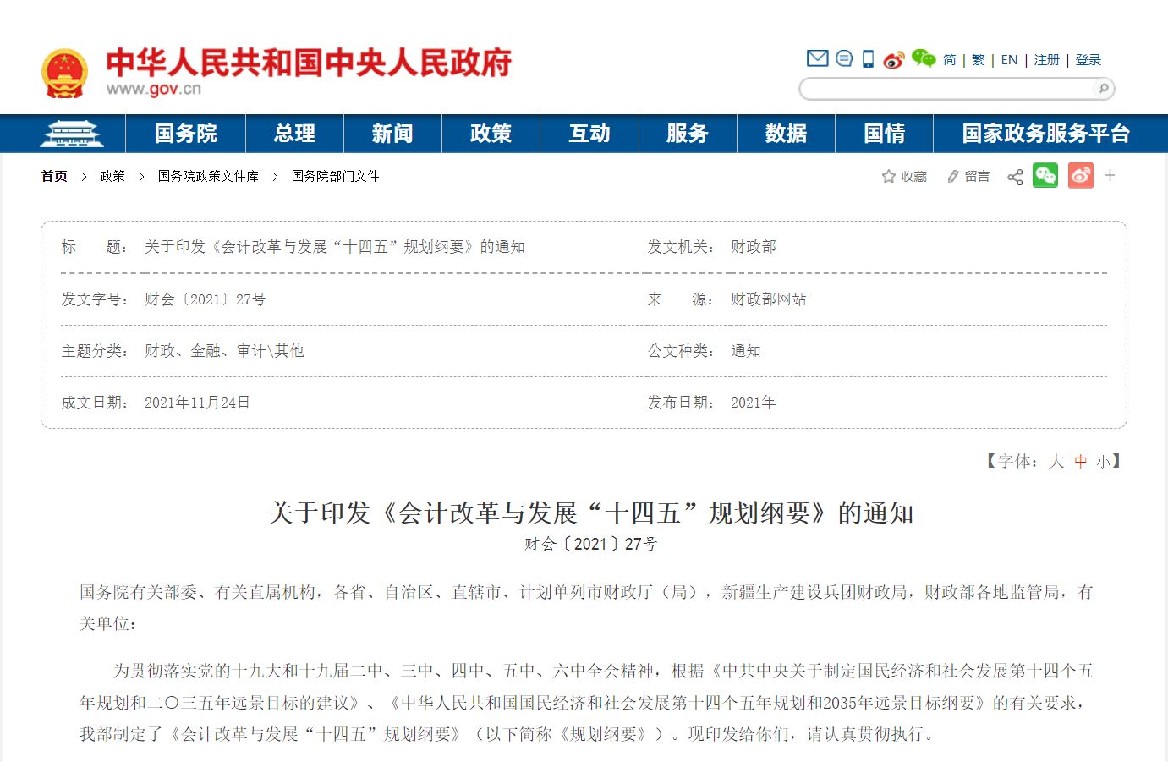The width and height of the screenshot is (1168, 762).
Task: Click the site title 中华人民共和国中央人民政府
Action: pos(309,63)
